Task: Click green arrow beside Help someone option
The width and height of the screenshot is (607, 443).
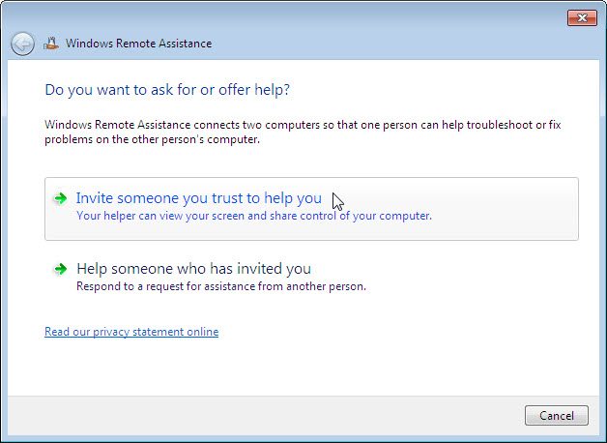Action: coord(60,269)
